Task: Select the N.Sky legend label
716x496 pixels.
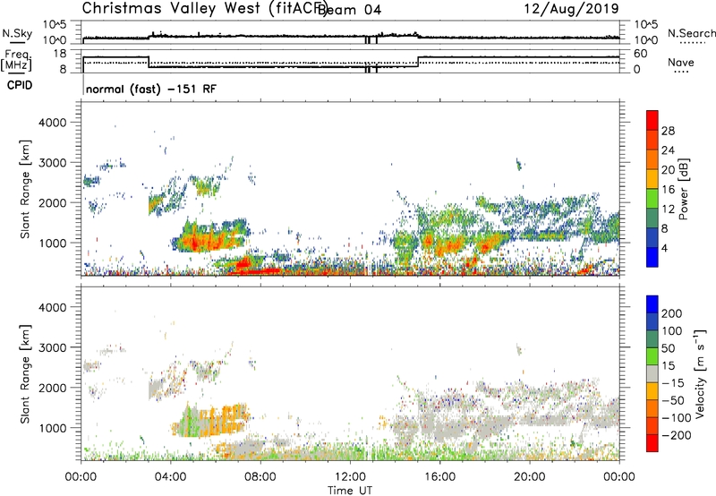Action: 17,33
